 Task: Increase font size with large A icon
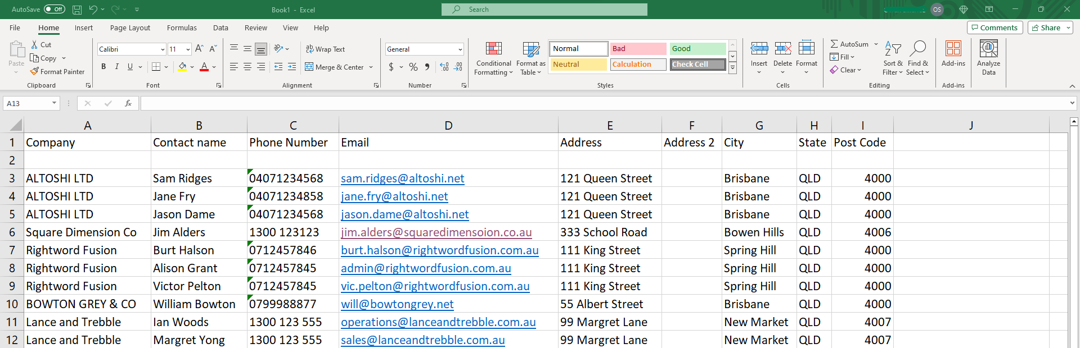pyautogui.click(x=199, y=49)
